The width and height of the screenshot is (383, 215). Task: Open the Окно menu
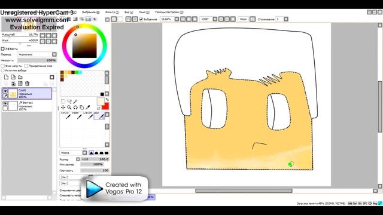(144, 12)
